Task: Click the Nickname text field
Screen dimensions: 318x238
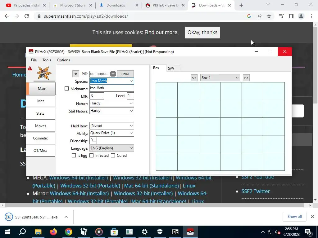Action: click(111, 88)
